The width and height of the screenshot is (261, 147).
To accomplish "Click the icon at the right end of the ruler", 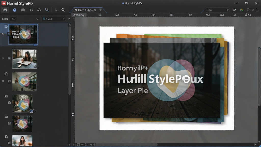I will (x=246, y=15).
